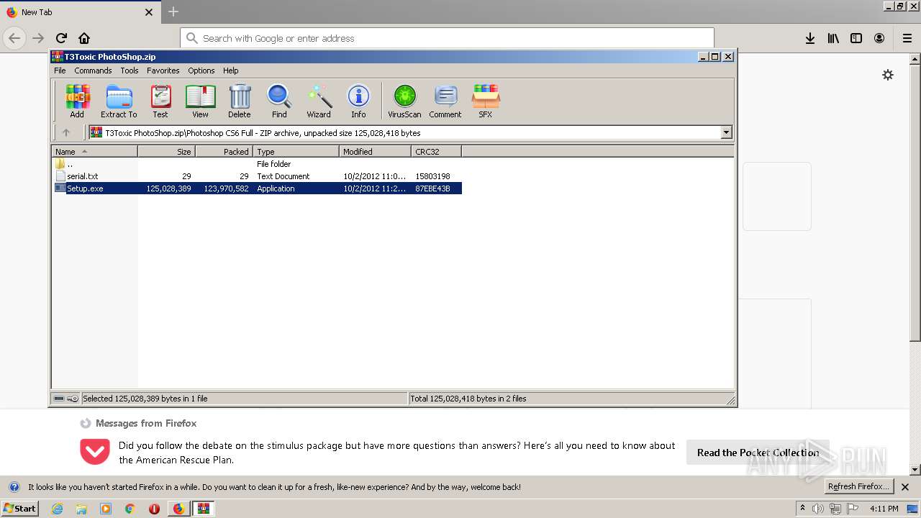The image size is (921, 518).
Task: Click CRC value 87EBE43B
Action: pos(432,188)
